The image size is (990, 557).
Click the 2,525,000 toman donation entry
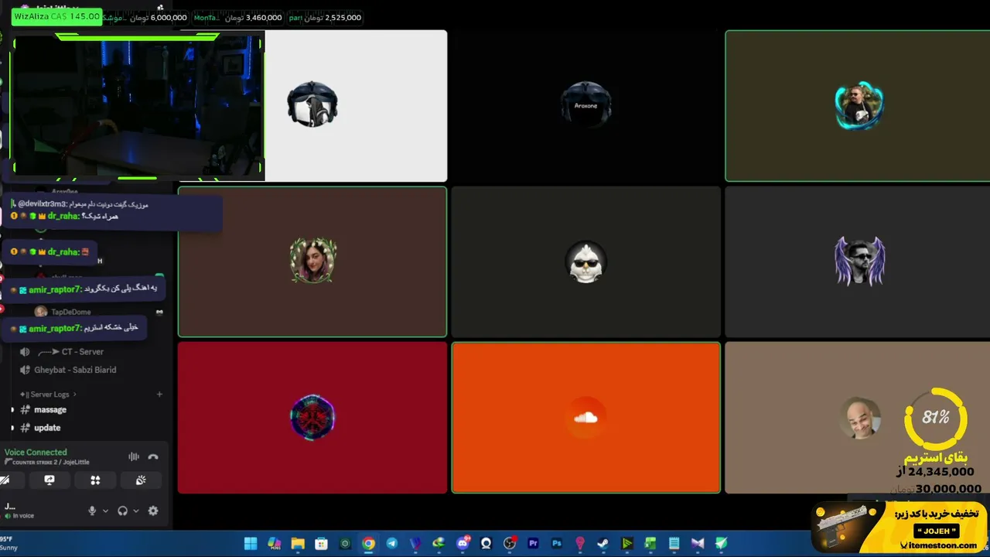pos(325,17)
